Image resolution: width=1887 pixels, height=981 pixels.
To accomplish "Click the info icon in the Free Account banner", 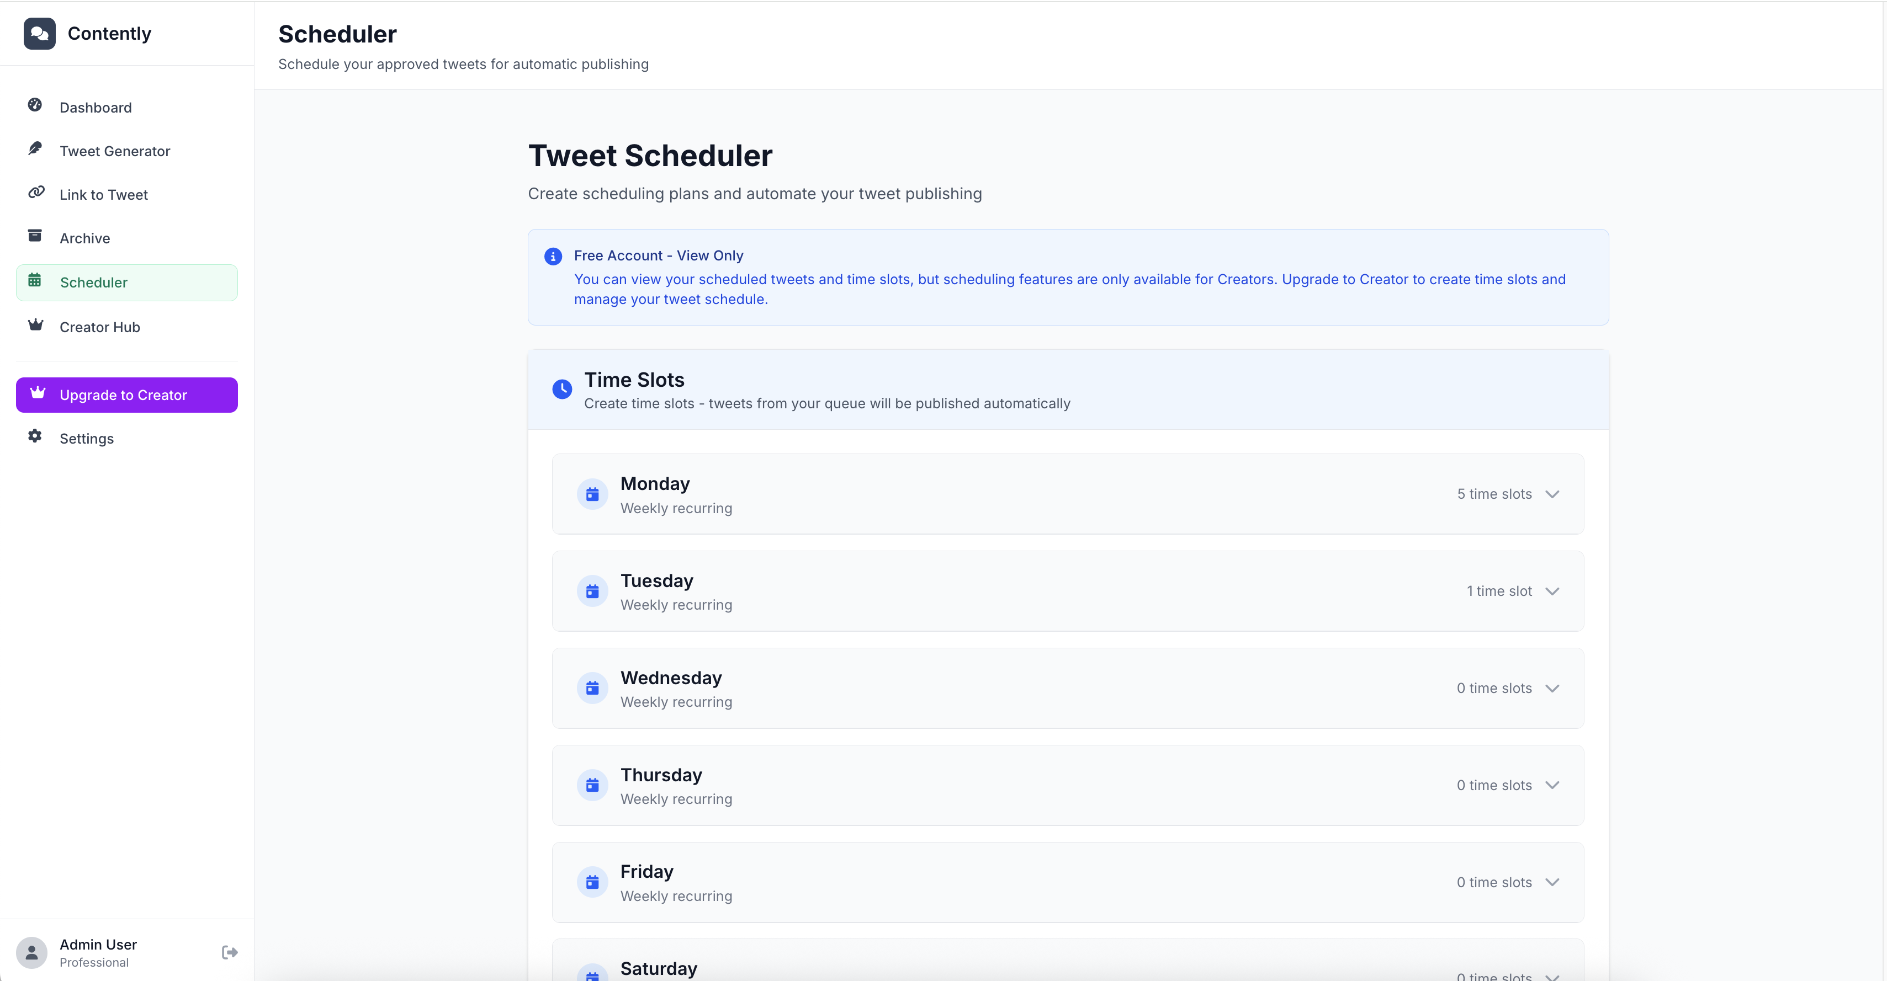I will [553, 256].
